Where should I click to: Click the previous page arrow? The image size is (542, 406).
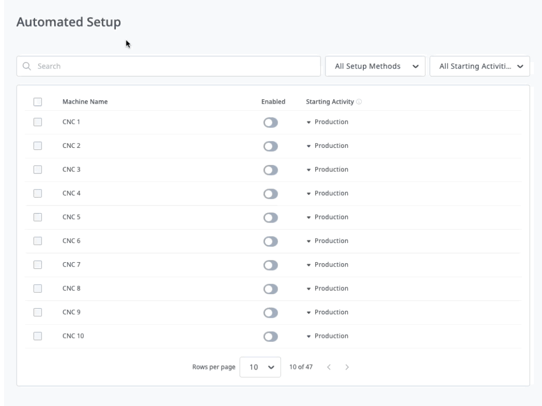[x=329, y=366]
